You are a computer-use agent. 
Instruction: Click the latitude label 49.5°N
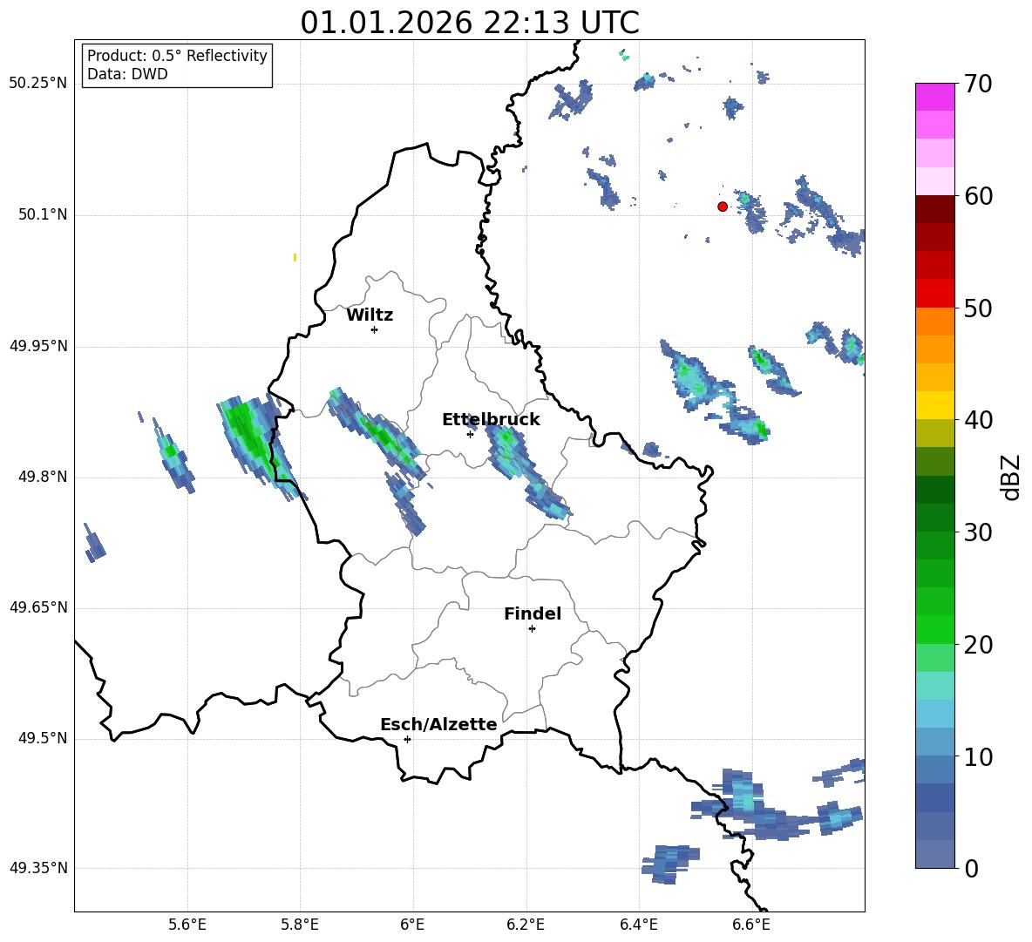[x=43, y=738]
